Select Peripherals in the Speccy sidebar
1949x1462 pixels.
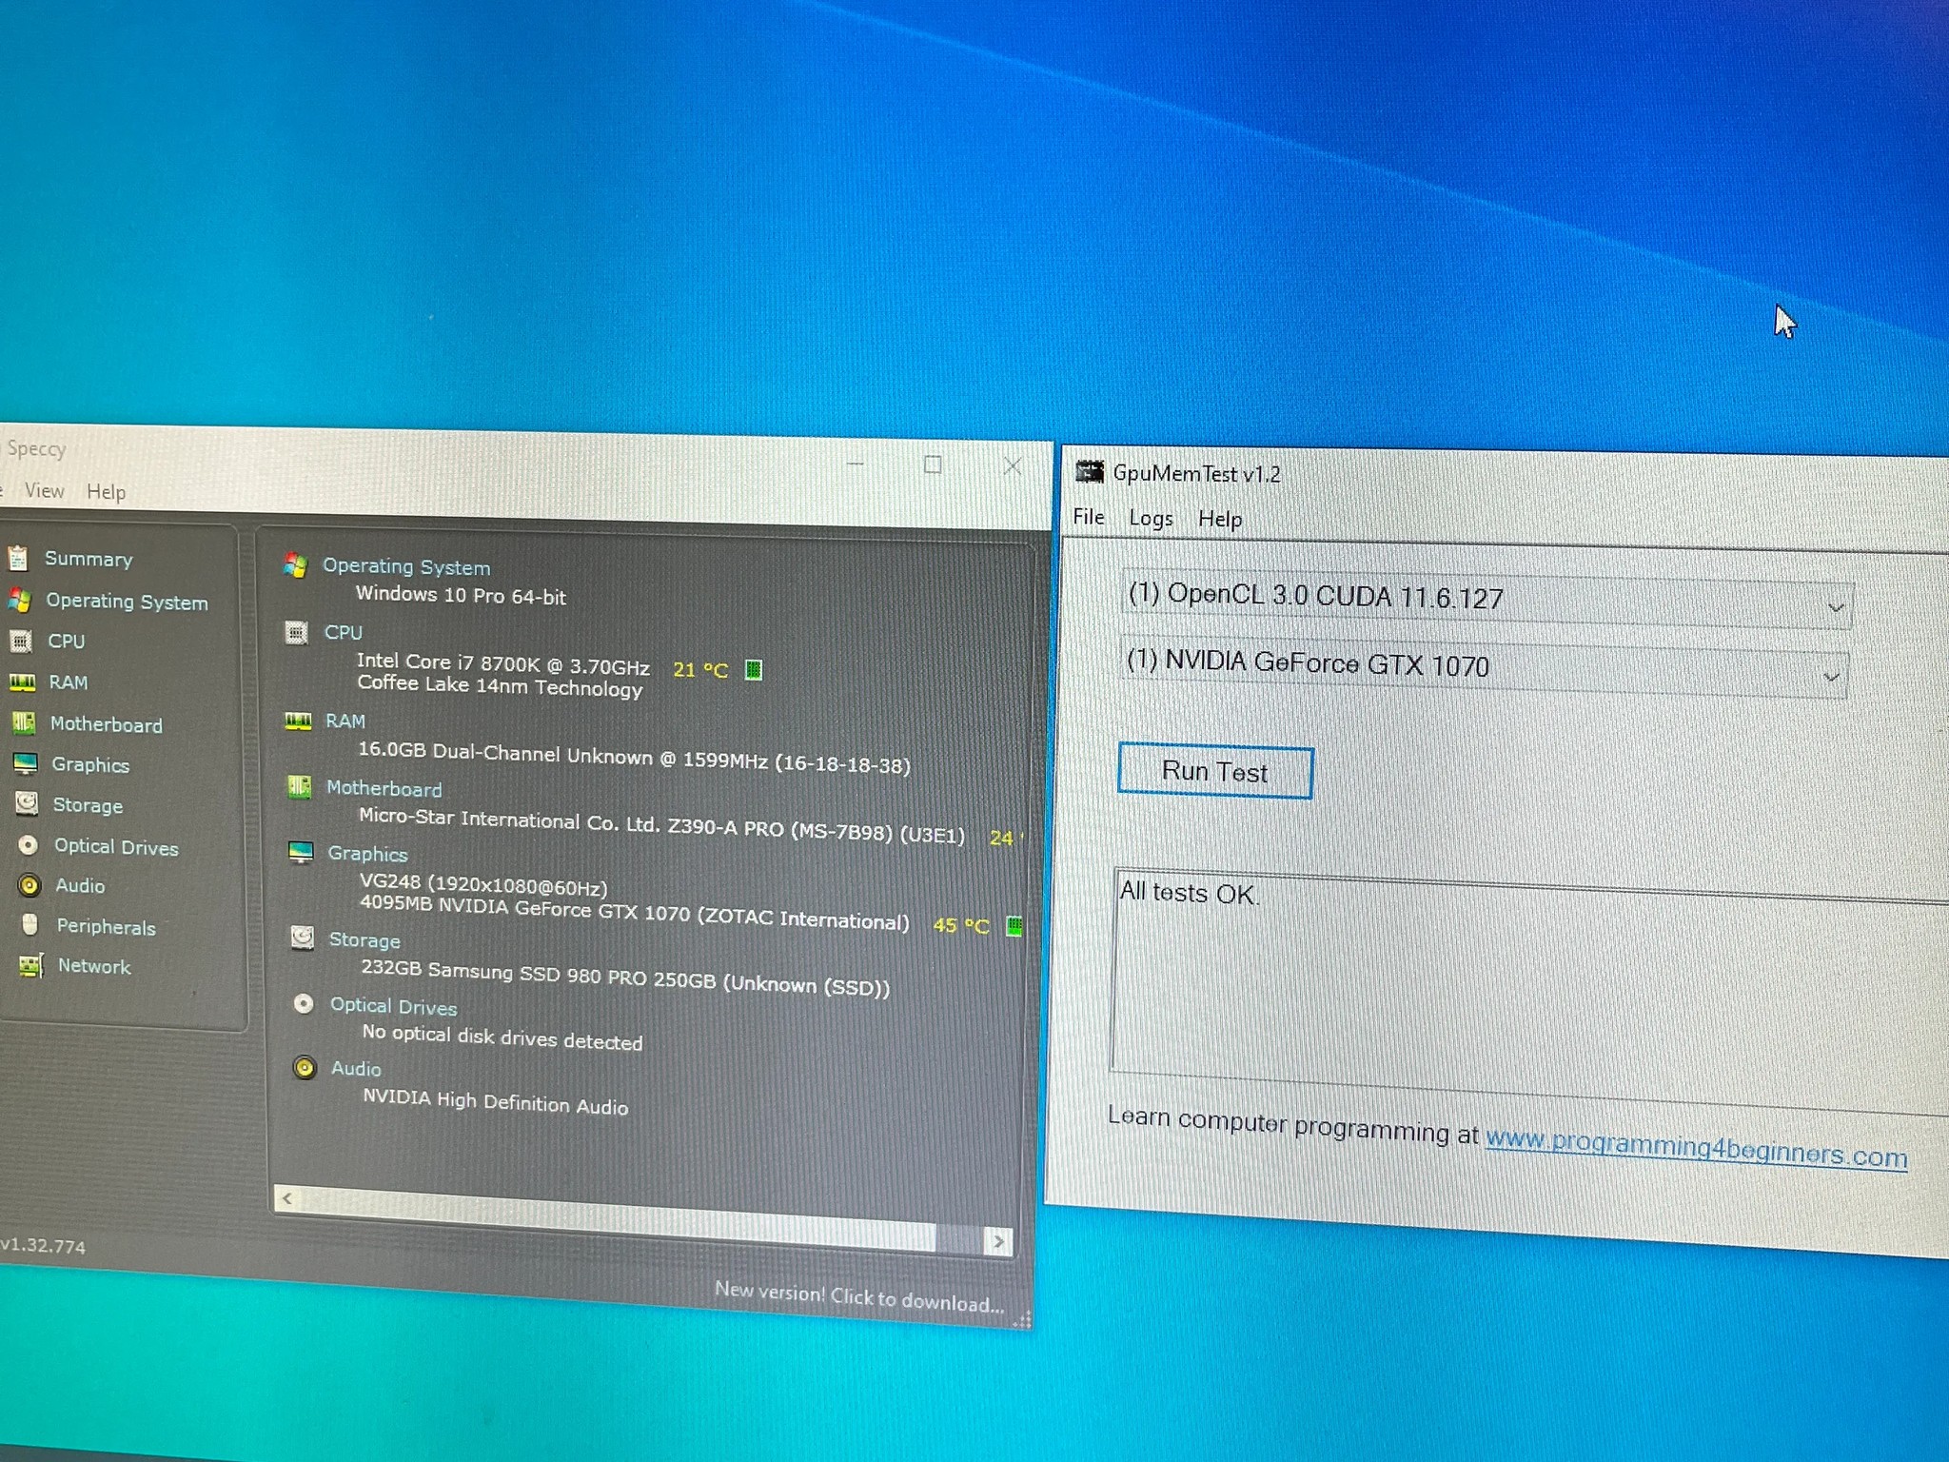106,926
